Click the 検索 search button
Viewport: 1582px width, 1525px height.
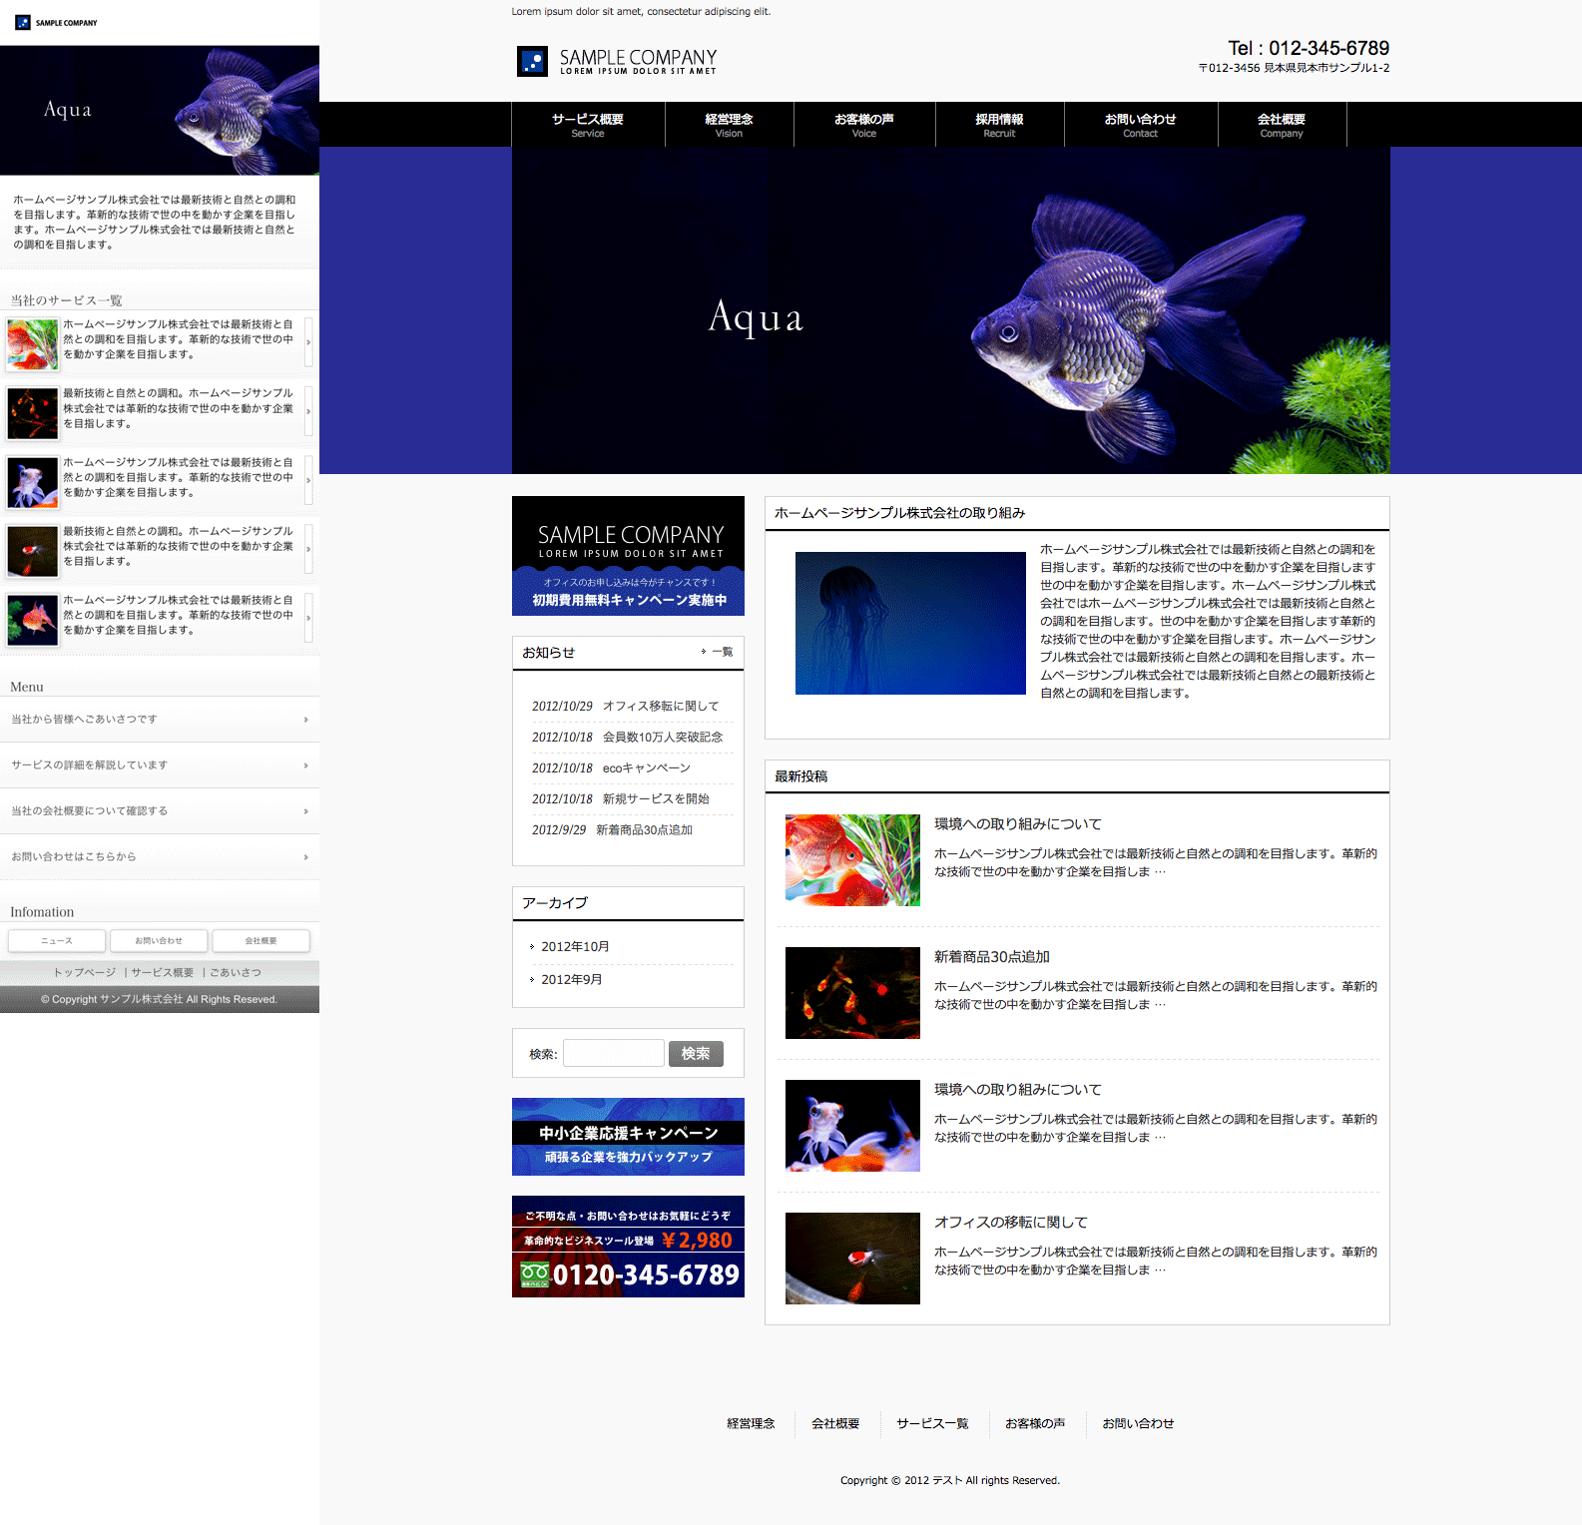click(696, 1054)
